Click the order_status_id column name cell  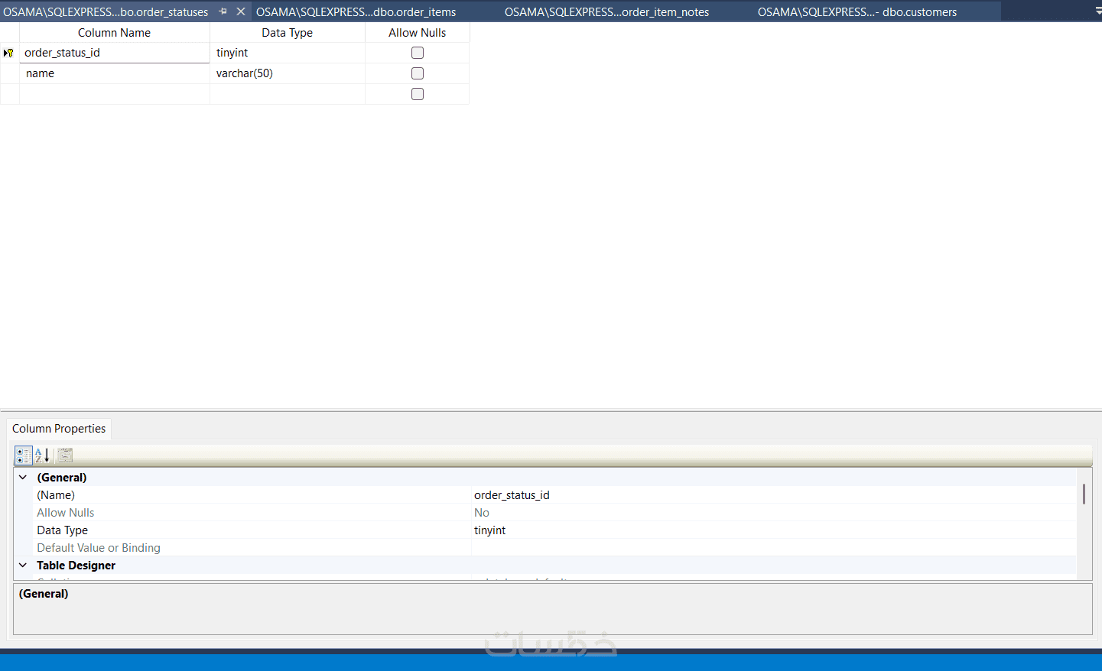coord(115,53)
